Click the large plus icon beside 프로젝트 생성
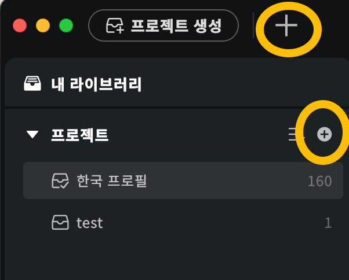349x280 pixels. point(286,25)
